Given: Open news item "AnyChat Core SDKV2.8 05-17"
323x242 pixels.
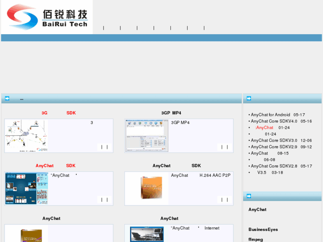Looking at the screenshot, I should pos(280,166).
